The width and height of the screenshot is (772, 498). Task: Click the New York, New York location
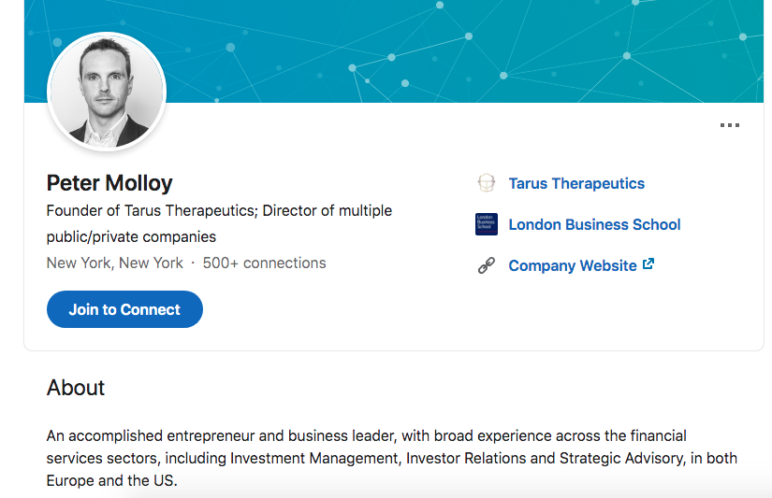click(115, 263)
